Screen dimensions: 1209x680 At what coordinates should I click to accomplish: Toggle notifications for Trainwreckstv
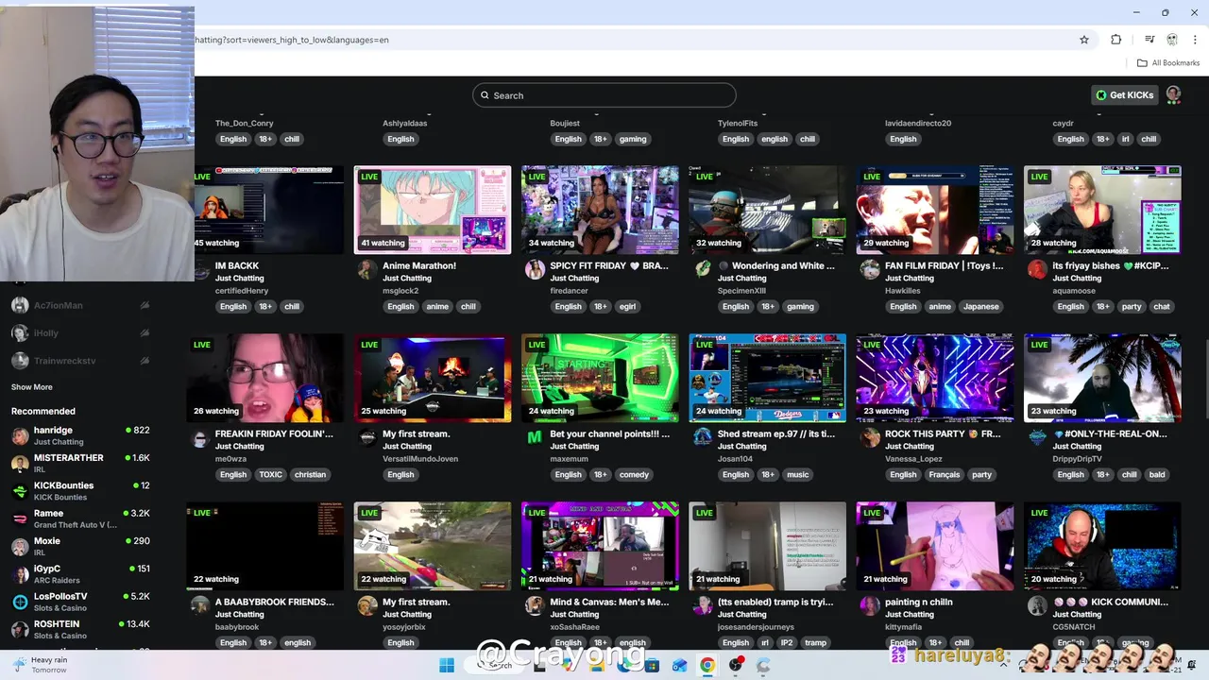(x=145, y=361)
